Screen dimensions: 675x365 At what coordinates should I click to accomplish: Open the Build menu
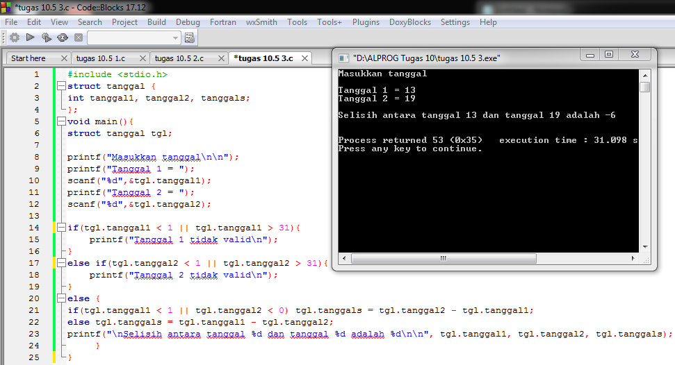[156, 22]
